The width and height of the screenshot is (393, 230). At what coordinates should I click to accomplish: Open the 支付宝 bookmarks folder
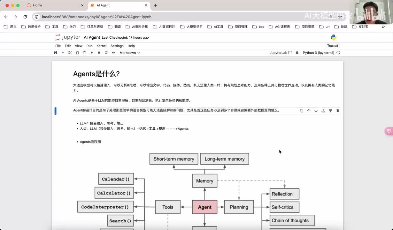pos(360,27)
